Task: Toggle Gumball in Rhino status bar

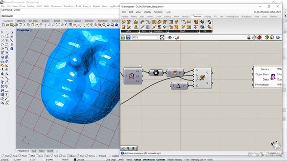Action: click(x=161, y=160)
